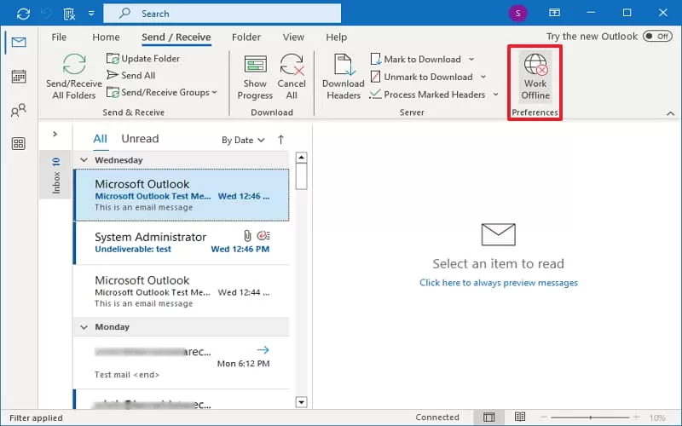Click Send All
Viewport: 682px width, 426px height.
131,75
